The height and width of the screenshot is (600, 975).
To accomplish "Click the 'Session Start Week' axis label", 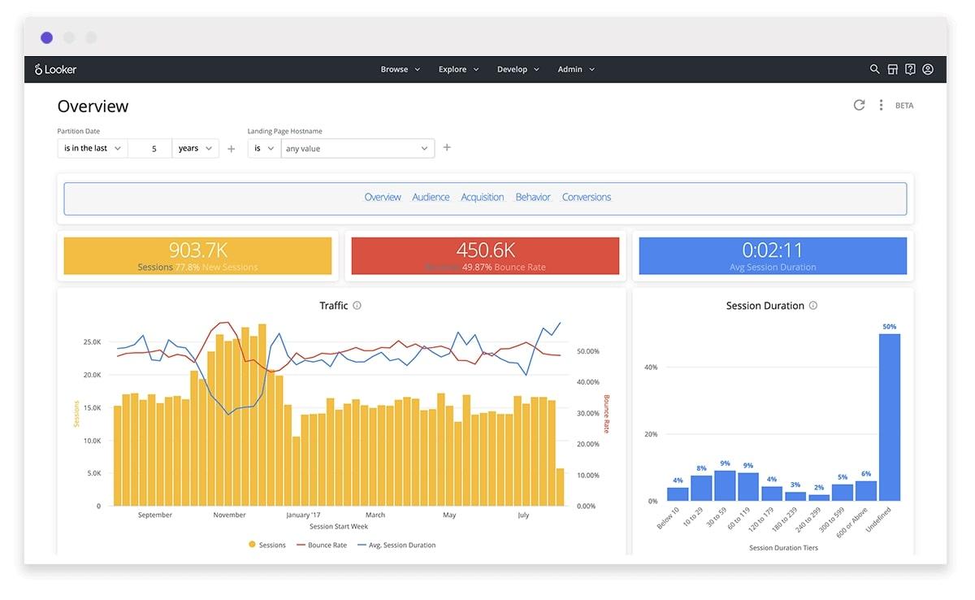I will [x=339, y=527].
